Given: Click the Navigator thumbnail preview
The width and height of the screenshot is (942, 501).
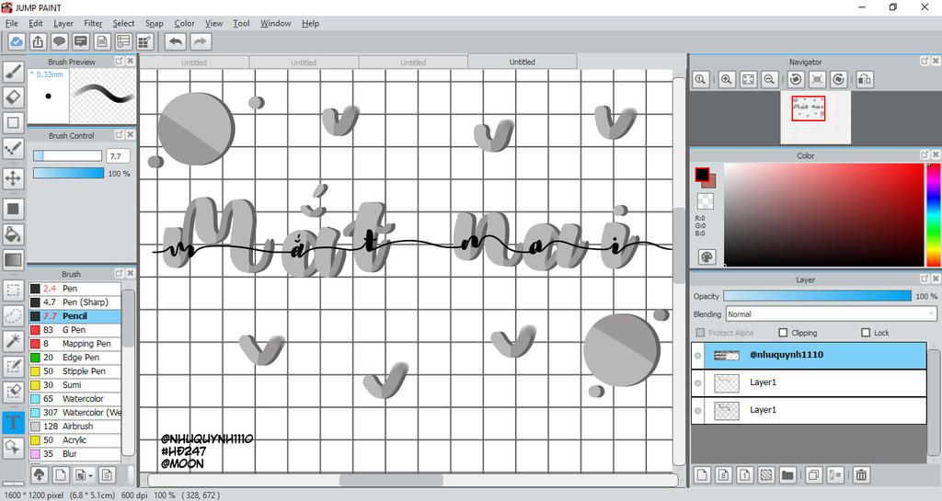Looking at the screenshot, I should pos(815,118).
